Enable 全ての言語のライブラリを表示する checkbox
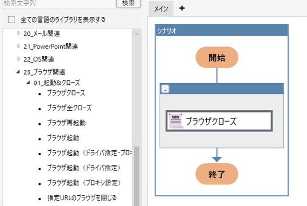The width and height of the screenshot is (307, 206). pyautogui.click(x=11, y=19)
